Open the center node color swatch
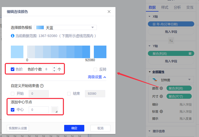The height and width of the screenshot is (137, 199). click(x=55, y=110)
